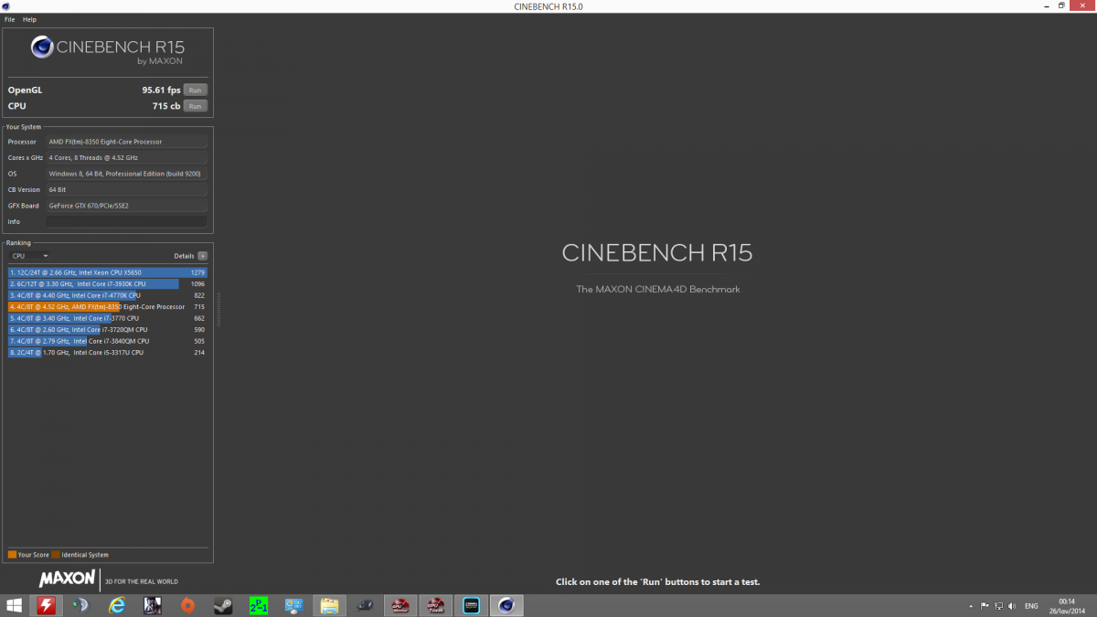This screenshot has width=1097, height=617.
Task: Click the MAXON logo at bottom
Action: [67, 579]
